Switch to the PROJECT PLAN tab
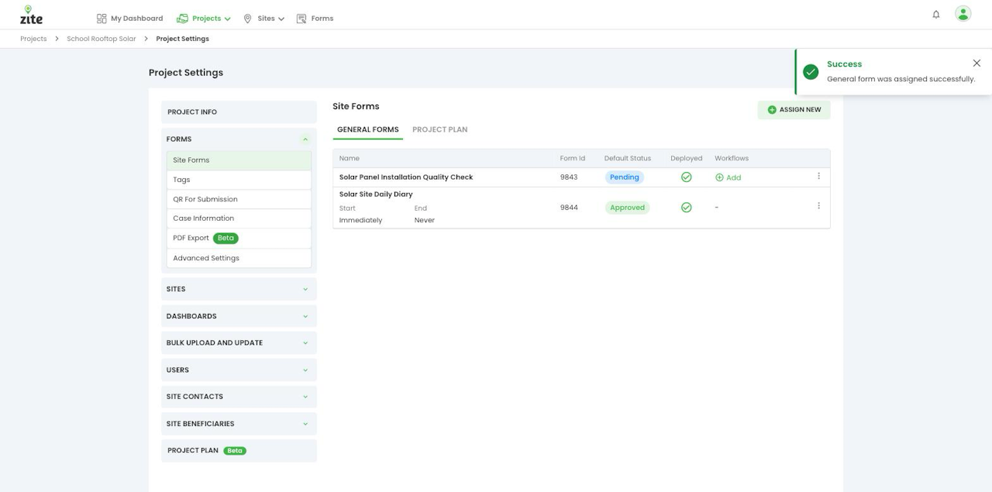Screen dimensions: 992x492 tap(440, 129)
